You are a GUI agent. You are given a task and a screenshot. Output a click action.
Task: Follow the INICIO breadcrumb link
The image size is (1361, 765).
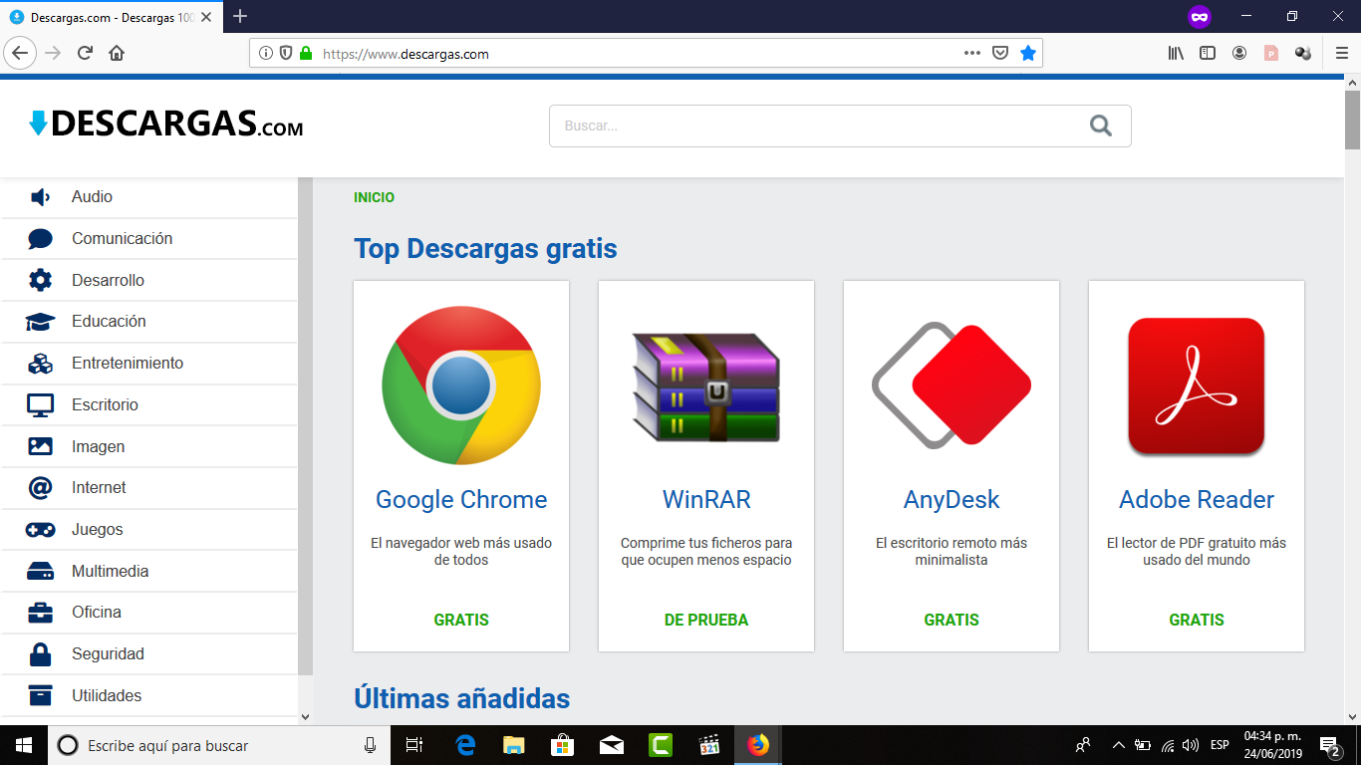(x=374, y=197)
